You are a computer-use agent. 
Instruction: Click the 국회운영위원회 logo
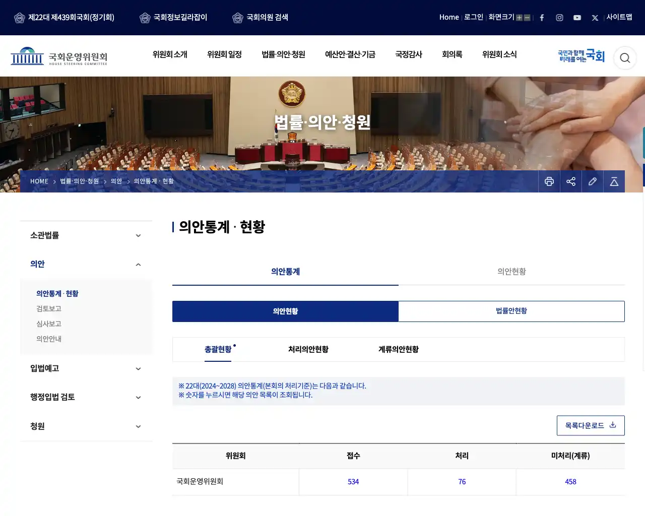pyautogui.click(x=59, y=56)
